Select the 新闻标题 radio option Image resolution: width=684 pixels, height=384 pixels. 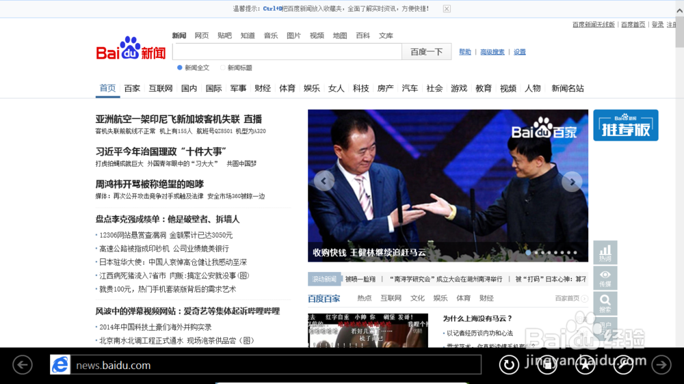tap(223, 68)
